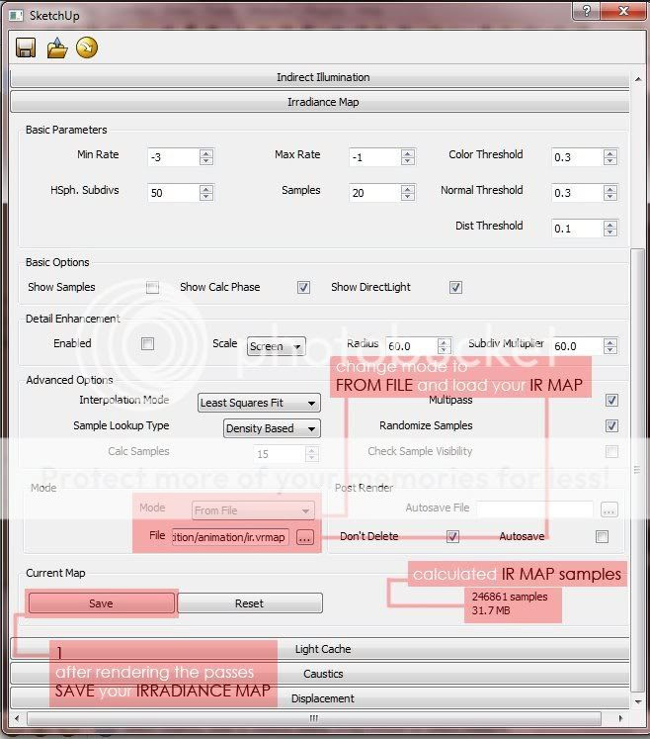Click the Samples spinner arrows
This screenshot has width=650, height=739.
408,192
